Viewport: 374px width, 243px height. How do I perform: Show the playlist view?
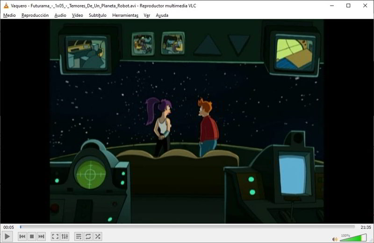[79, 236]
